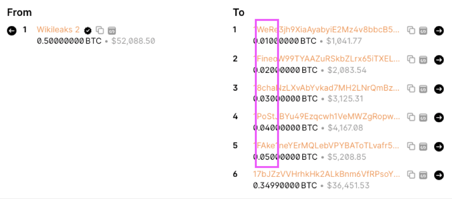Click the Wikileaks 2 verified badge
This screenshot has height=199, width=452.
[x=88, y=30]
